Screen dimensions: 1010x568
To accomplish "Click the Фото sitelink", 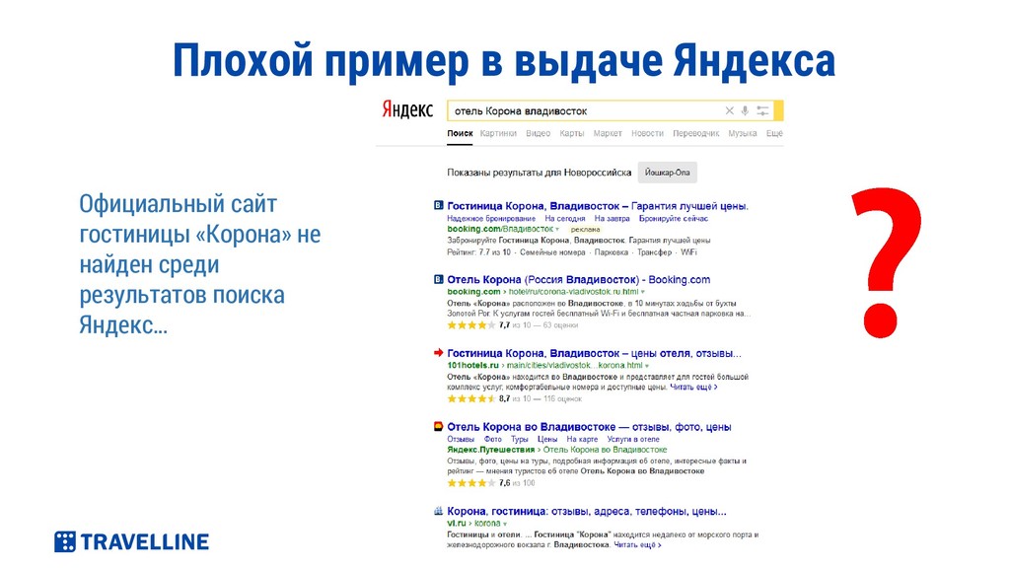I will pos(493,439).
